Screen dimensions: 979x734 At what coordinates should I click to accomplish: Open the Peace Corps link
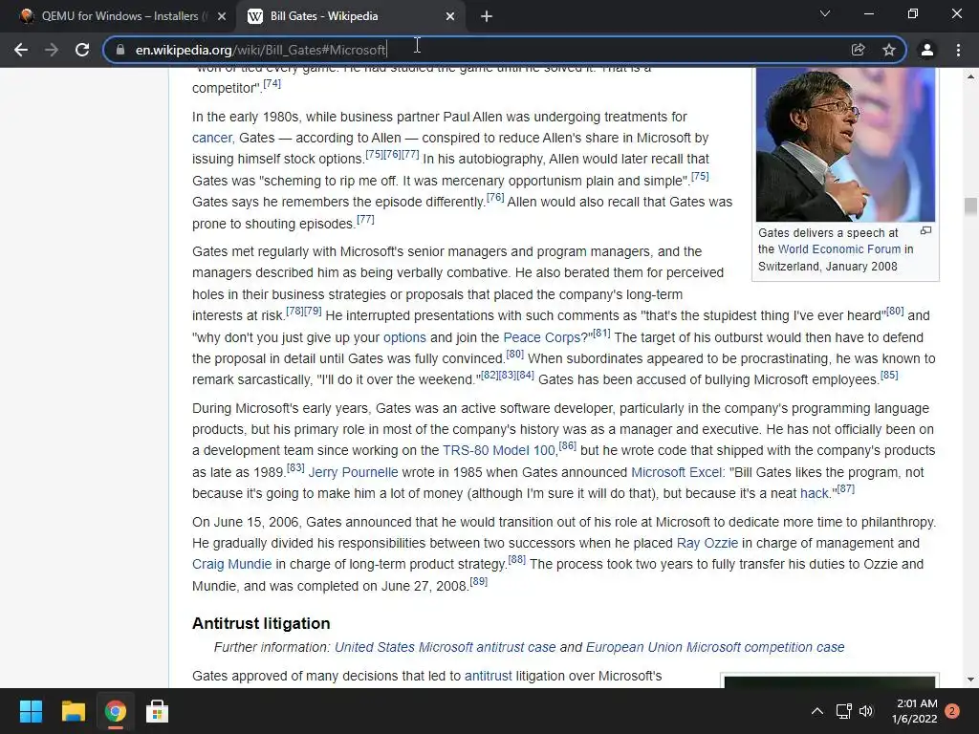click(x=542, y=337)
